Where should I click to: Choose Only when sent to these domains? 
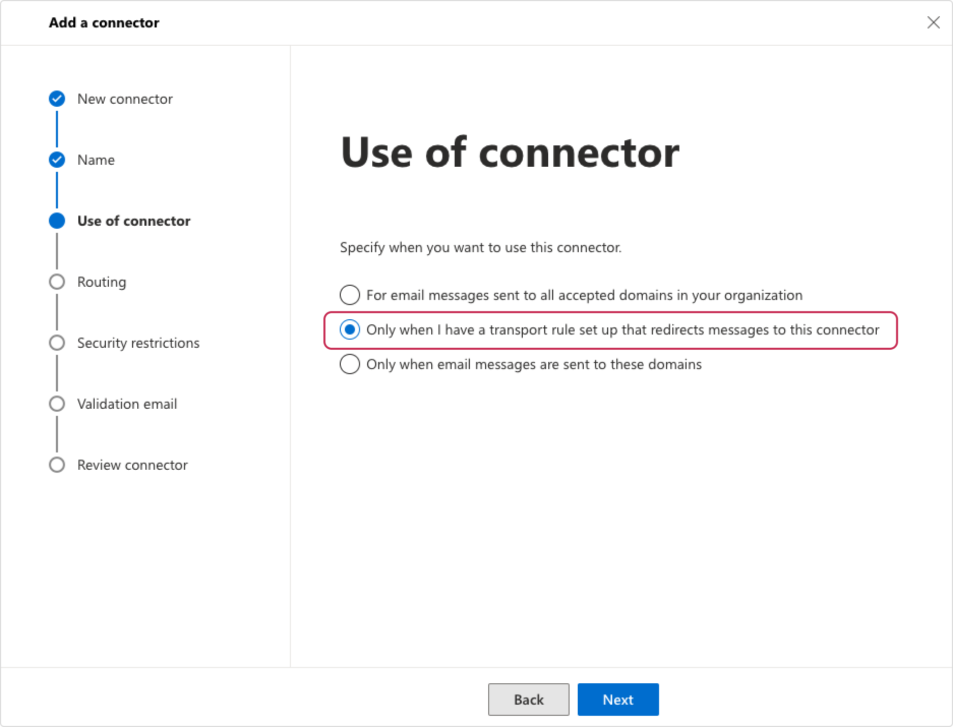point(350,364)
